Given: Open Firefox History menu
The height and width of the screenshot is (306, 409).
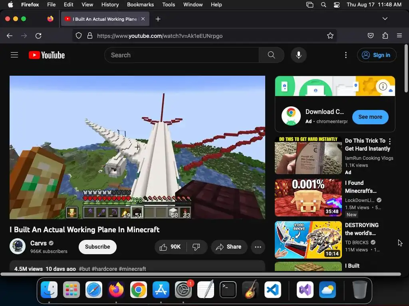Looking at the screenshot, I should point(110,5).
